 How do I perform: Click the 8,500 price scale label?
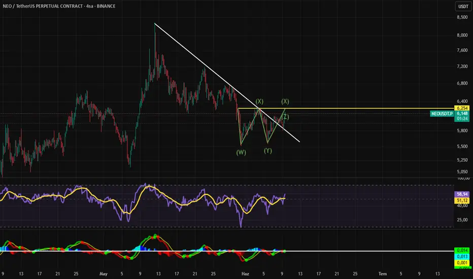[462, 17]
